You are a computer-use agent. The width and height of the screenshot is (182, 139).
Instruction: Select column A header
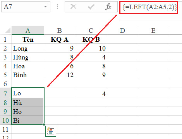tap(28, 31)
